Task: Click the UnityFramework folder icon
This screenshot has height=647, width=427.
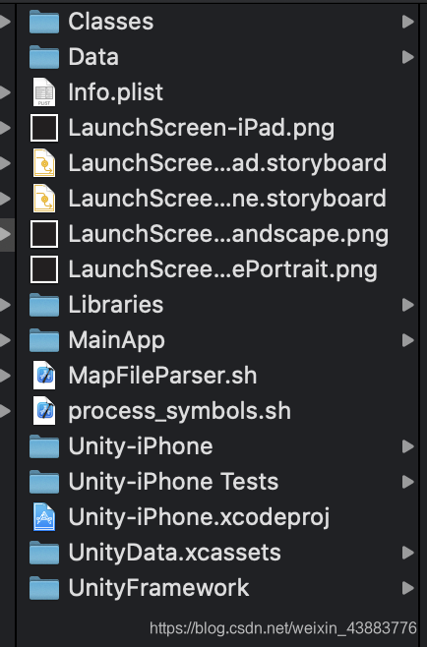Action: tap(44, 588)
